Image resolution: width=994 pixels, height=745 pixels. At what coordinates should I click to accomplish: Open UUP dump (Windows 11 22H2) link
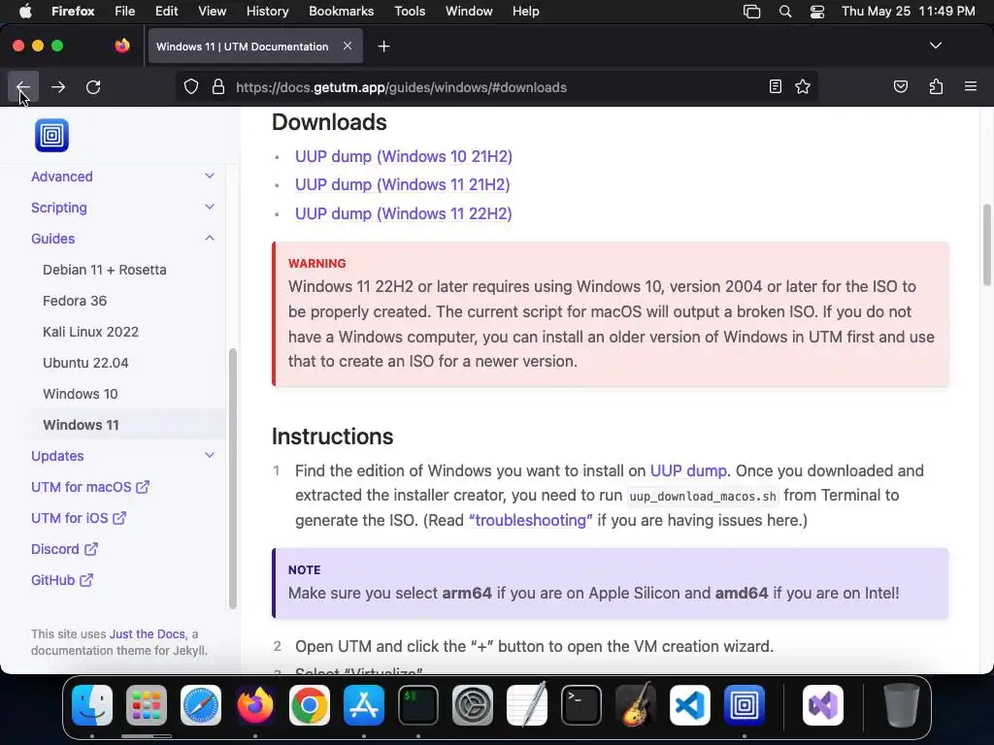pyautogui.click(x=403, y=214)
